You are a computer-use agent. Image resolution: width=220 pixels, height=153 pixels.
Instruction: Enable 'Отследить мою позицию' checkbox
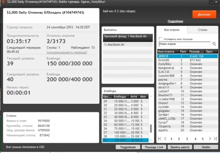click(161, 39)
